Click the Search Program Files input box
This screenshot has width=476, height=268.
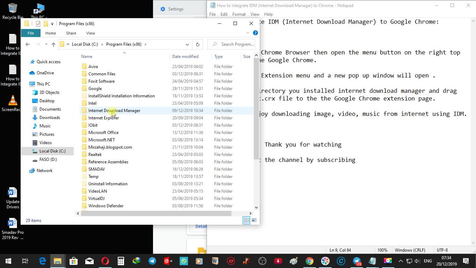pyautogui.click(x=231, y=44)
